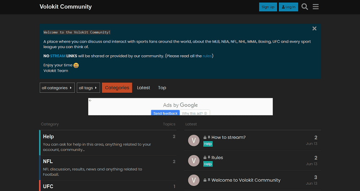Viewport: 360px width, 191px height.
Task: Click the Category column header
Action: pyautogui.click(x=50, y=124)
